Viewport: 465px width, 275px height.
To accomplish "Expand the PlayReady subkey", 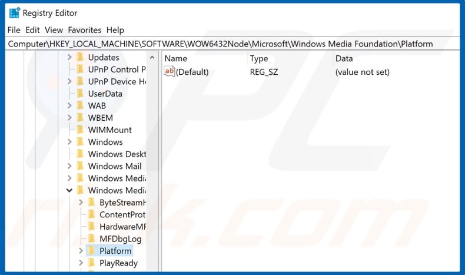I will pyautogui.click(x=81, y=263).
